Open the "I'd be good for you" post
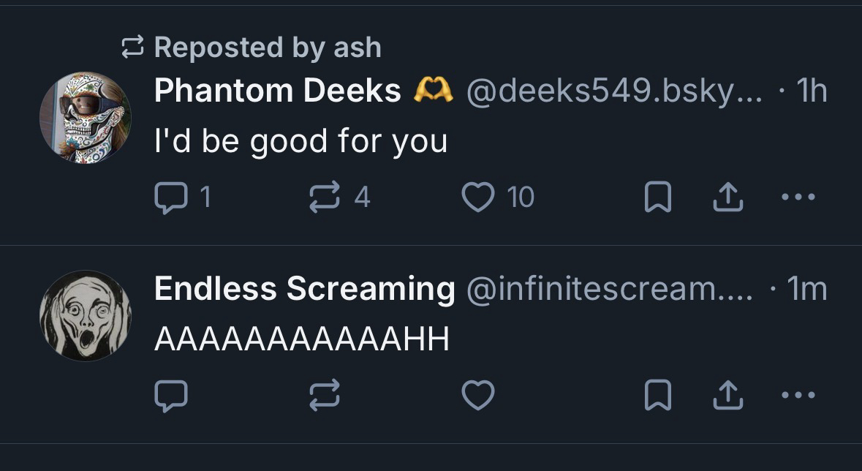This screenshot has height=471, width=862. (x=300, y=141)
